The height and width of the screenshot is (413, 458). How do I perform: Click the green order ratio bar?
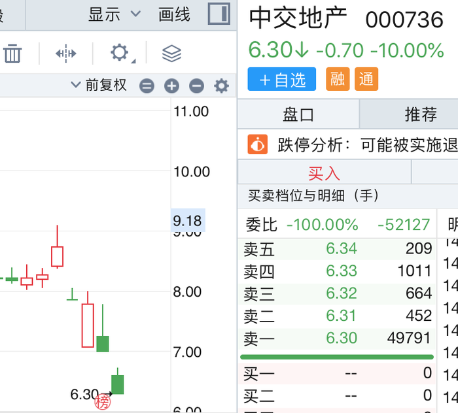click(x=336, y=357)
